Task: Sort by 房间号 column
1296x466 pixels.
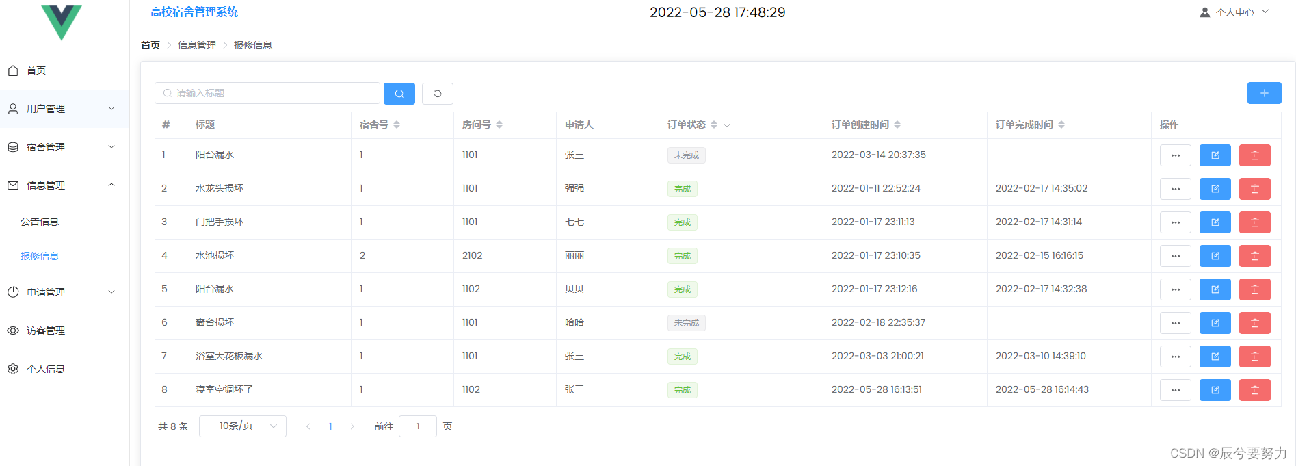Action: point(499,125)
